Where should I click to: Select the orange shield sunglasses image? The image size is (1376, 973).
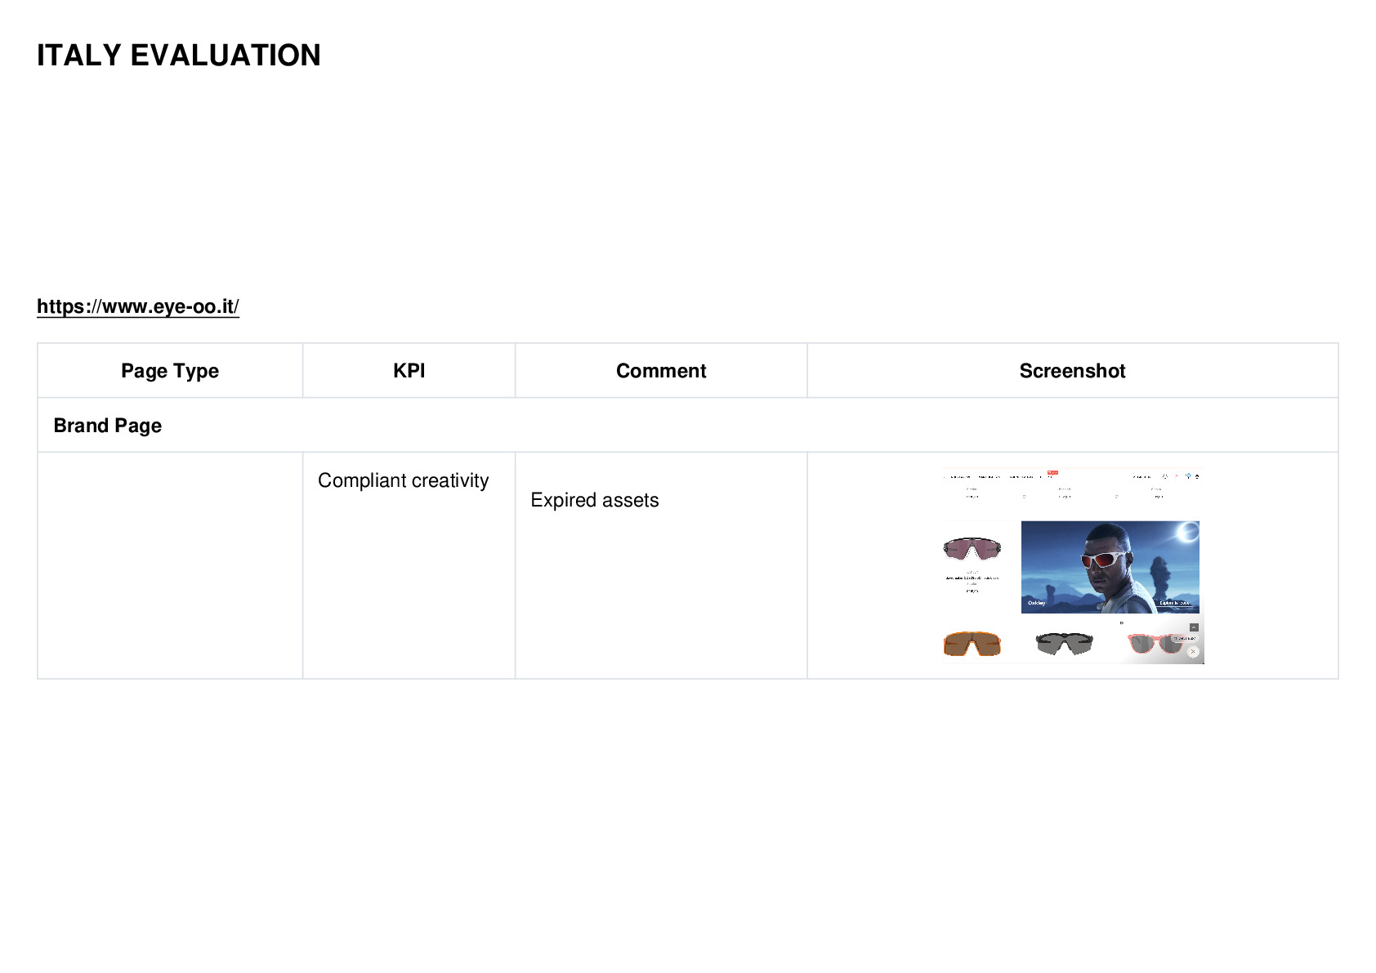[972, 644]
